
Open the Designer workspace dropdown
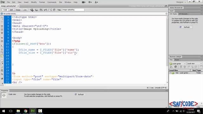tap(181, 2)
